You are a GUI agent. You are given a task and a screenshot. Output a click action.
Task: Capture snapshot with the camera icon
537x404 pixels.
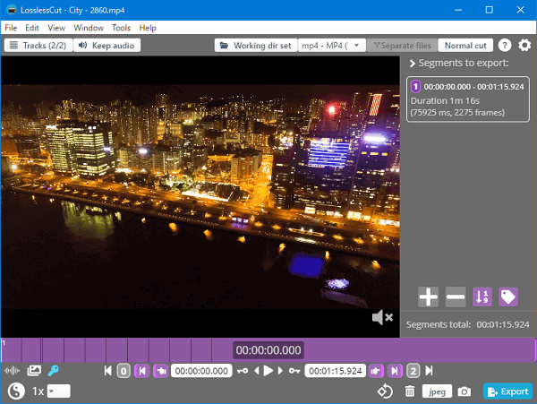click(464, 391)
